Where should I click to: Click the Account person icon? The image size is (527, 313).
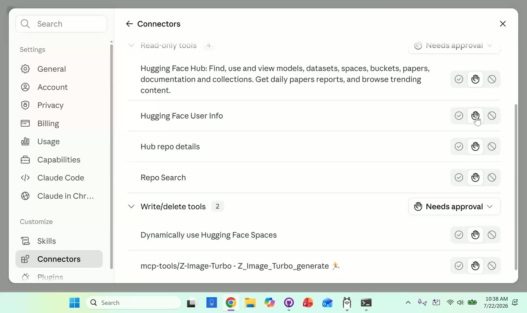(25, 87)
